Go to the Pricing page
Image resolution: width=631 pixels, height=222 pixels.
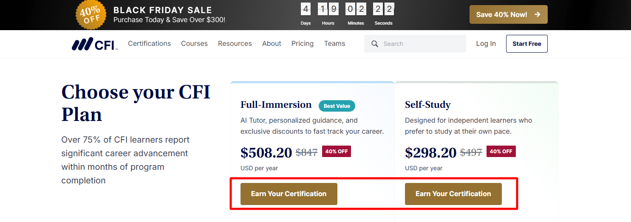click(303, 44)
